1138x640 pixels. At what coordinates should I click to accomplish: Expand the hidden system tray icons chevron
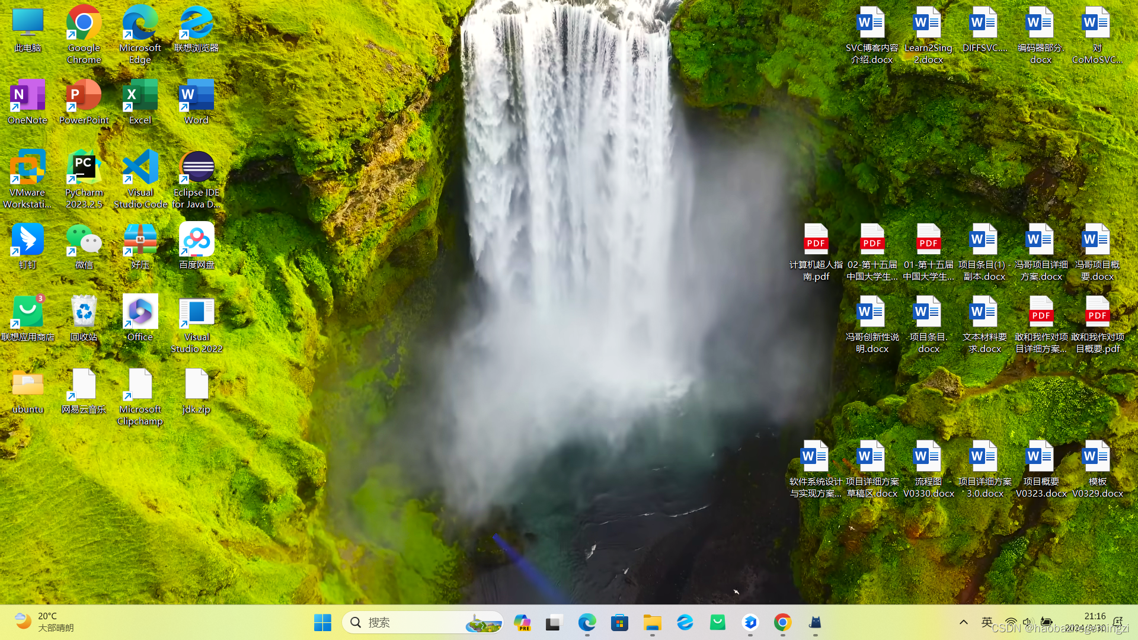[x=964, y=622]
